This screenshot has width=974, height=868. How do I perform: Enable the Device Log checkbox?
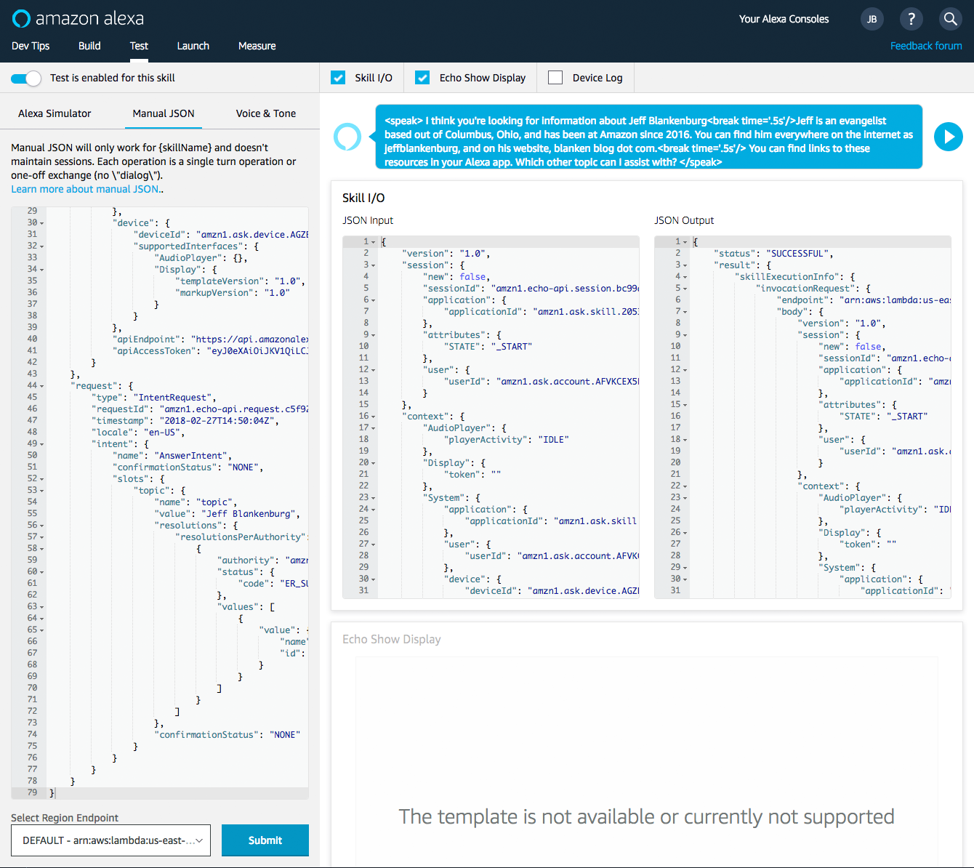555,78
